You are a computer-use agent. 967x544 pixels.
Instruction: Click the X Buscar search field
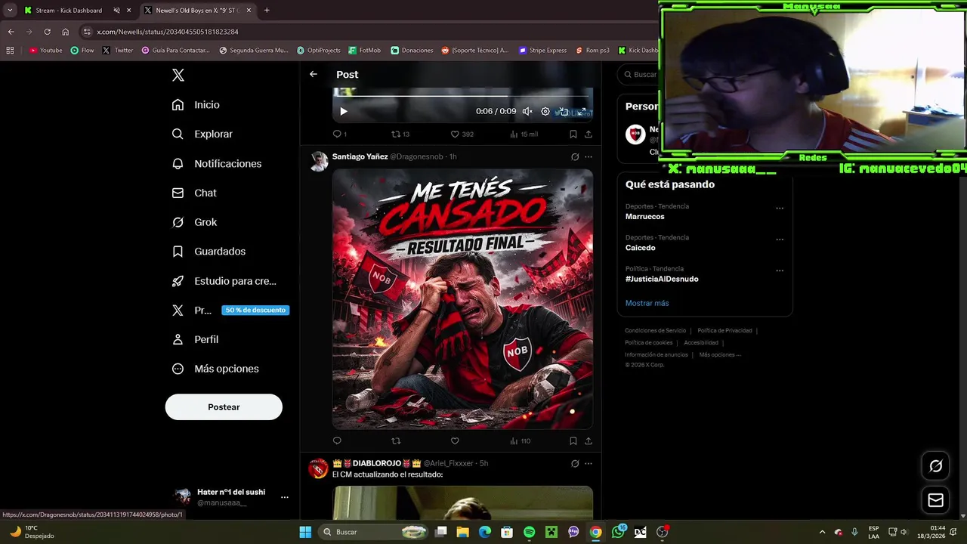coord(639,74)
